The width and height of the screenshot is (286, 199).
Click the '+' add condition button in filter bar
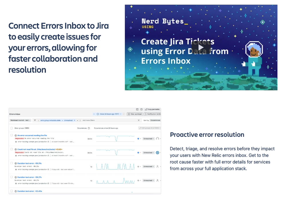(78, 120)
